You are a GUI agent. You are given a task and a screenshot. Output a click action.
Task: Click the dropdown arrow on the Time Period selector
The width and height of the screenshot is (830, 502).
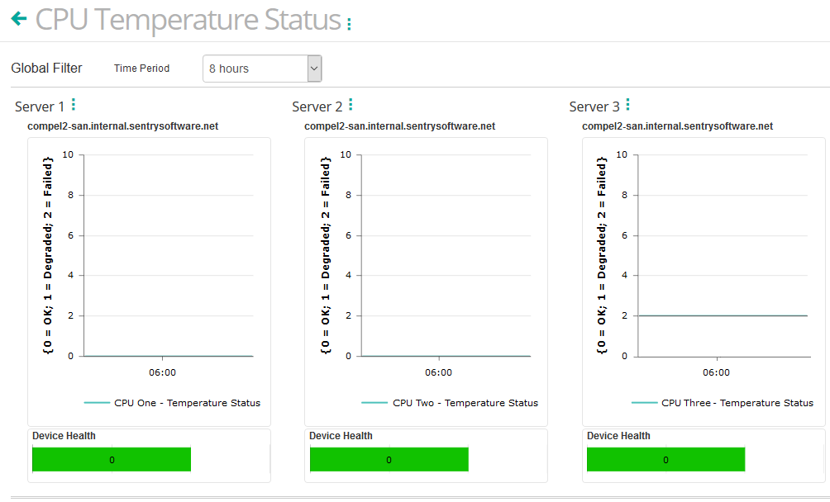tap(313, 69)
